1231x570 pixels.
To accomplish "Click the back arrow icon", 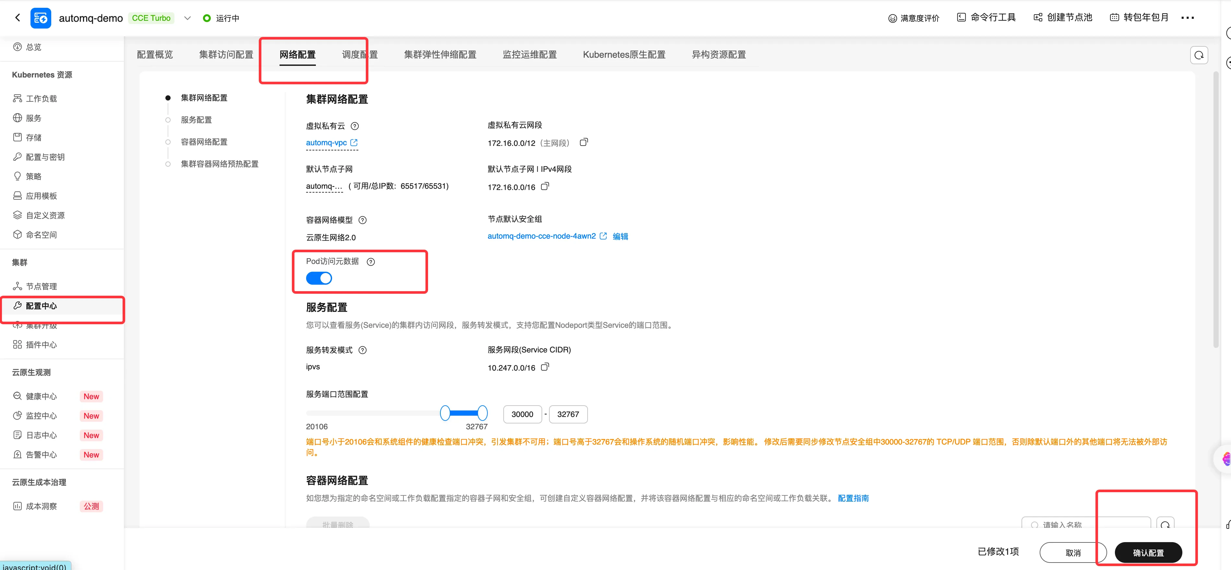I will coord(18,18).
